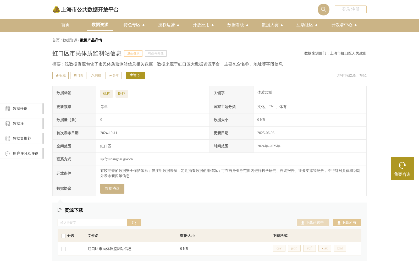419x262 pixels.
Task: Click the 资源下载 folder icon
Action: click(60, 210)
